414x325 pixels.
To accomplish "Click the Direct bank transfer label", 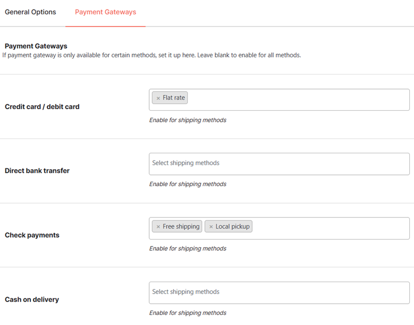I will pyautogui.click(x=37, y=171).
